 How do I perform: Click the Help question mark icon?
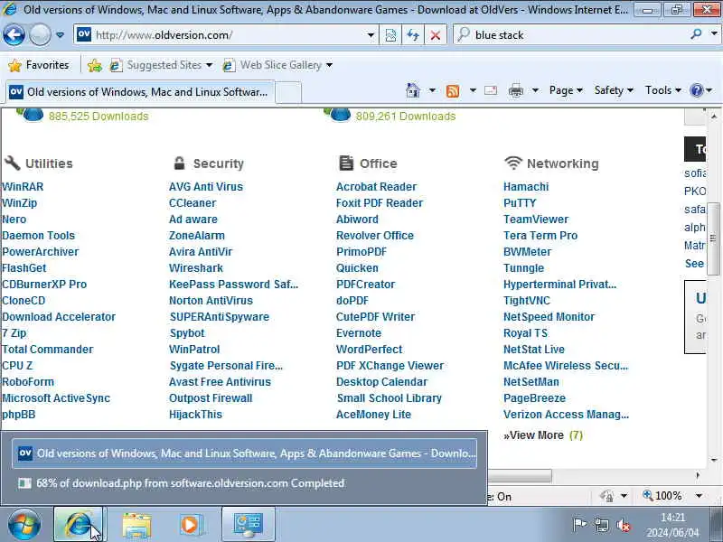[696, 90]
